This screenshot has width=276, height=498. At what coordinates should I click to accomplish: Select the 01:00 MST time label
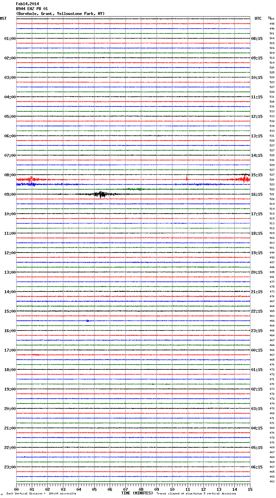[10, 39]
